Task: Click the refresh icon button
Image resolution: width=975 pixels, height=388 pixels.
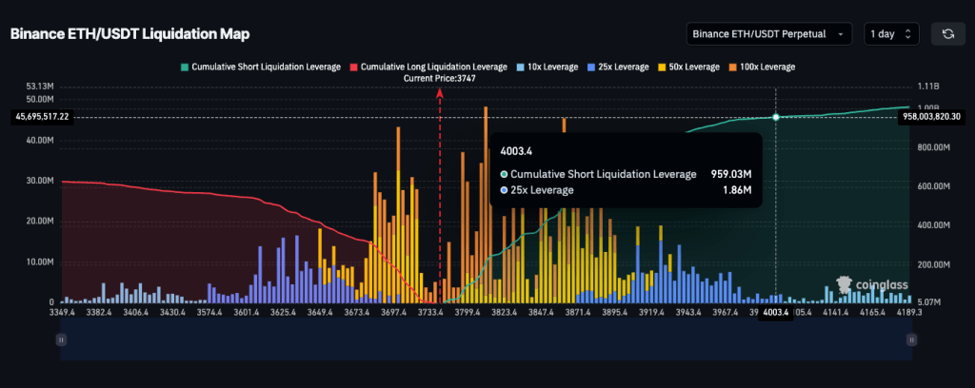Action: pos(947,34)
